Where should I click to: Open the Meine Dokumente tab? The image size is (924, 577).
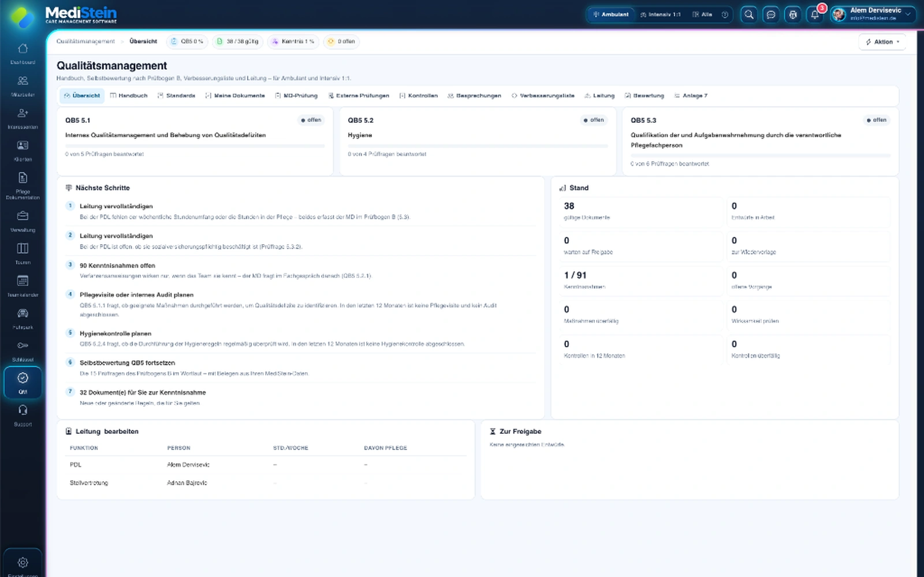[x=235, y=96]
